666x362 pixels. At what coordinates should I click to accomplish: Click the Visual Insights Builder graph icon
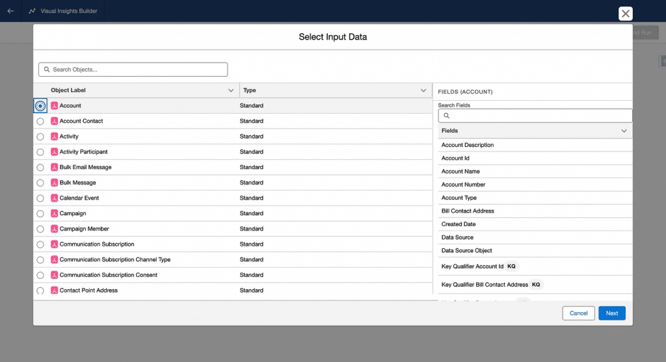tap(32, 11)
